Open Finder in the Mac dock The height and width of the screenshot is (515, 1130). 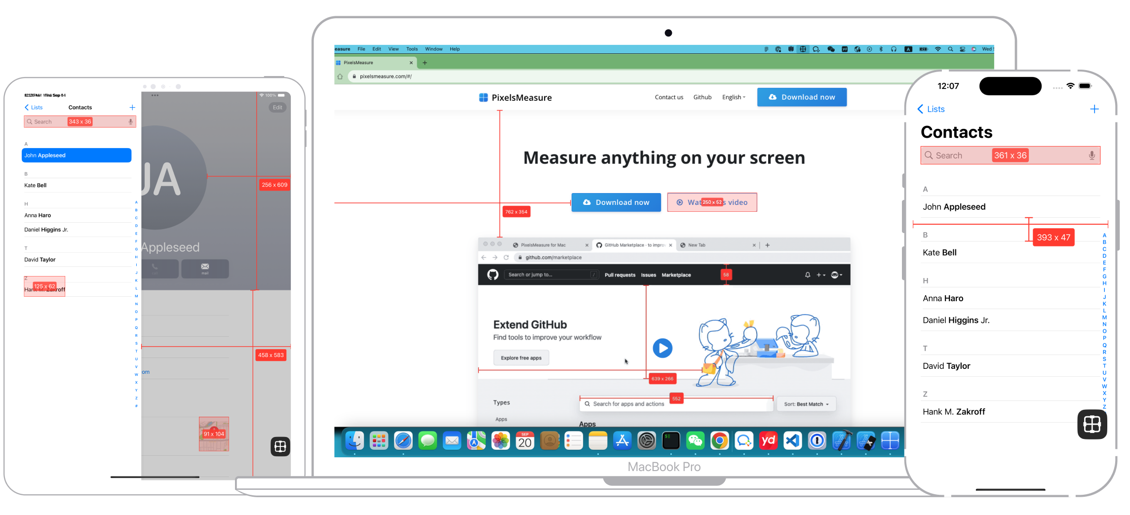click(x=354, y=441)
